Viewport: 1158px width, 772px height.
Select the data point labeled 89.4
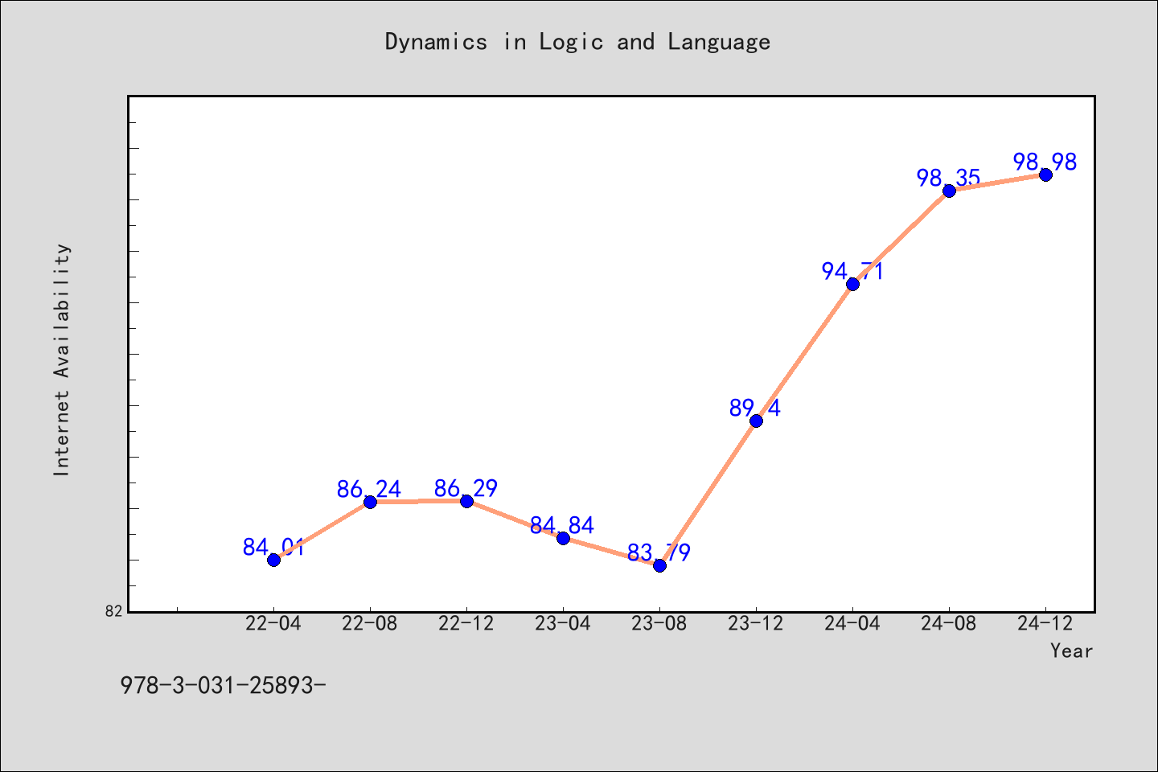coord(756,421)
